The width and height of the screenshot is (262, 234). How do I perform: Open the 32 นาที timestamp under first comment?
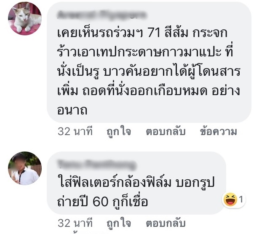click(75, 132)
